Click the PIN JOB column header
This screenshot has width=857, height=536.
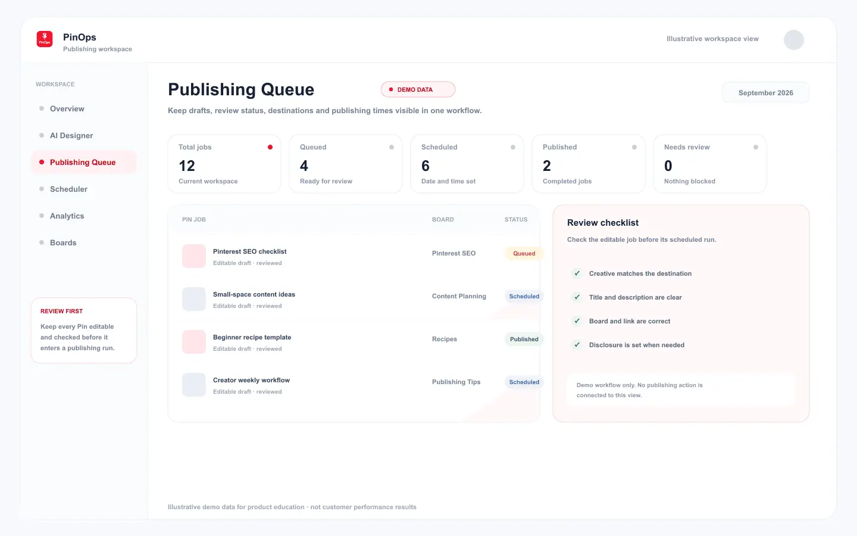pos(194,220)
